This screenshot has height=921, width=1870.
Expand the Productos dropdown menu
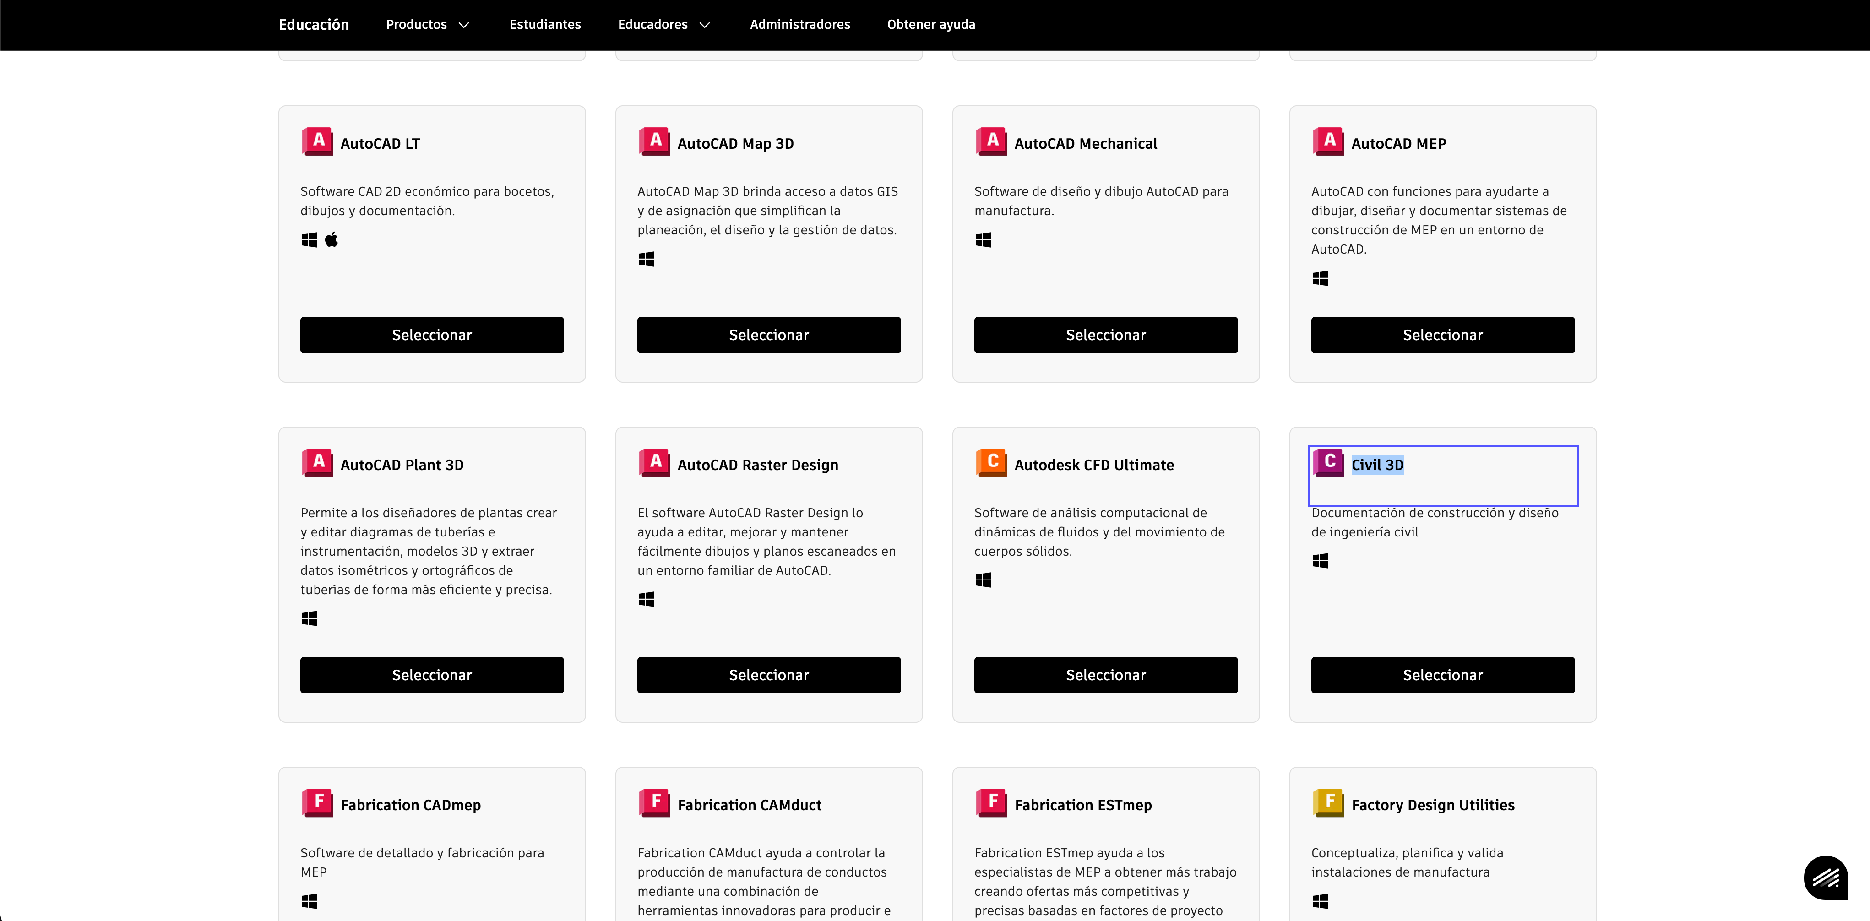click(428, 25)
